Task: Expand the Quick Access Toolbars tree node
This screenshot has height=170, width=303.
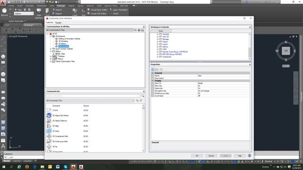Action: 51,49
